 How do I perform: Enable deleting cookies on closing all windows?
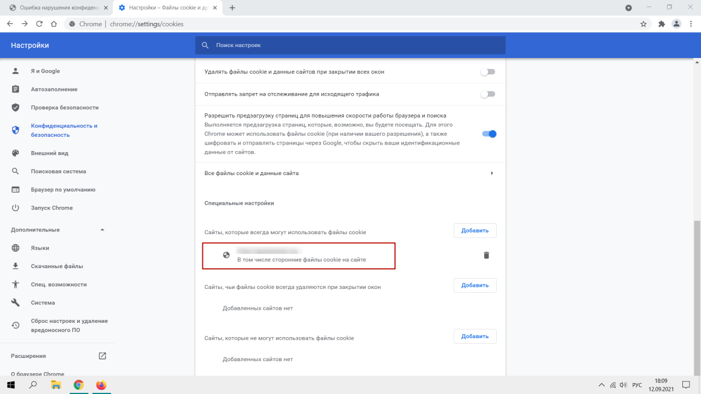coord(487,72)
